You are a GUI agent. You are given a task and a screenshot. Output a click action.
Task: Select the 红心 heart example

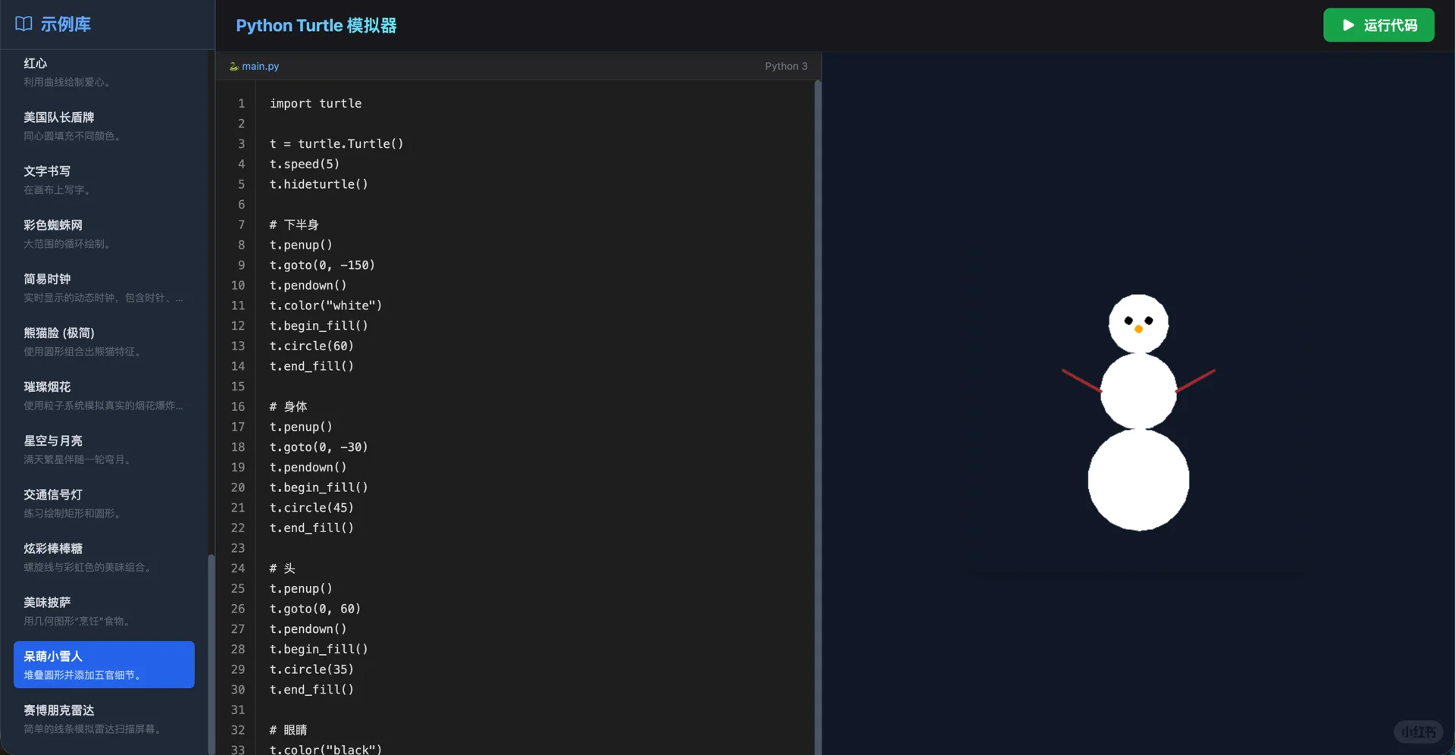point(104,72)
